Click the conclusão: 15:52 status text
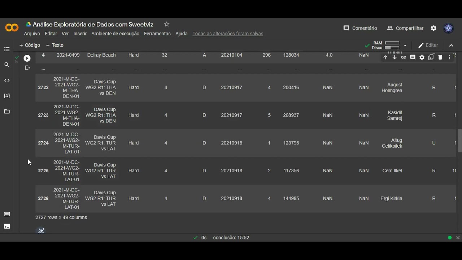Image resolution: width=462 pixels, height=260 pixels. 231,238
